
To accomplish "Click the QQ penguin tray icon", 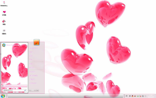I will tap(133, 96).
